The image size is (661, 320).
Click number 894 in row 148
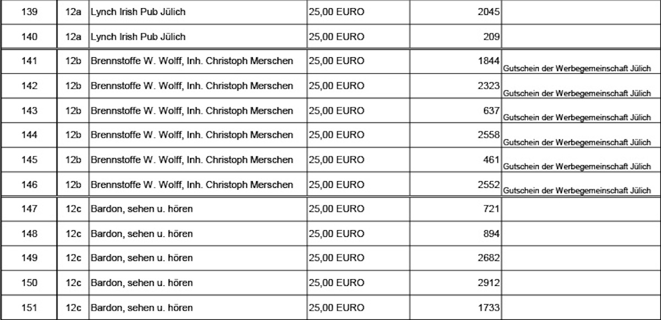(491, 234)
